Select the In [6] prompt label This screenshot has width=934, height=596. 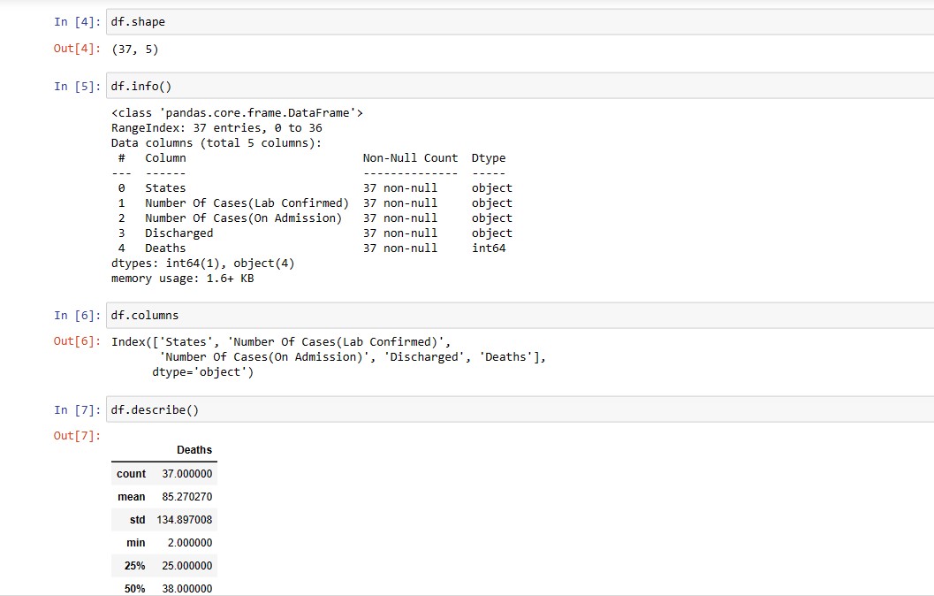click(78, 316)
